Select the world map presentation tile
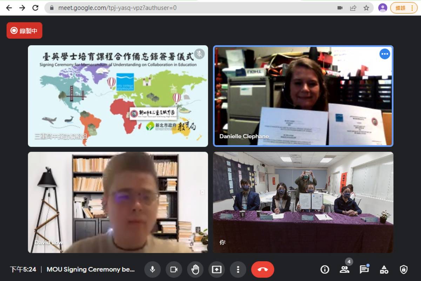Image resolution: width=421 pixels, height=281 pixels. (x=118, y=96)
